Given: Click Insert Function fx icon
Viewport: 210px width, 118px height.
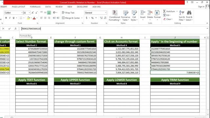Looking at the screenshot, I should [x=15, y=29].
